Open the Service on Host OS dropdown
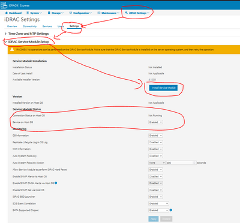The image size is (240, 223). coord(155,122)
